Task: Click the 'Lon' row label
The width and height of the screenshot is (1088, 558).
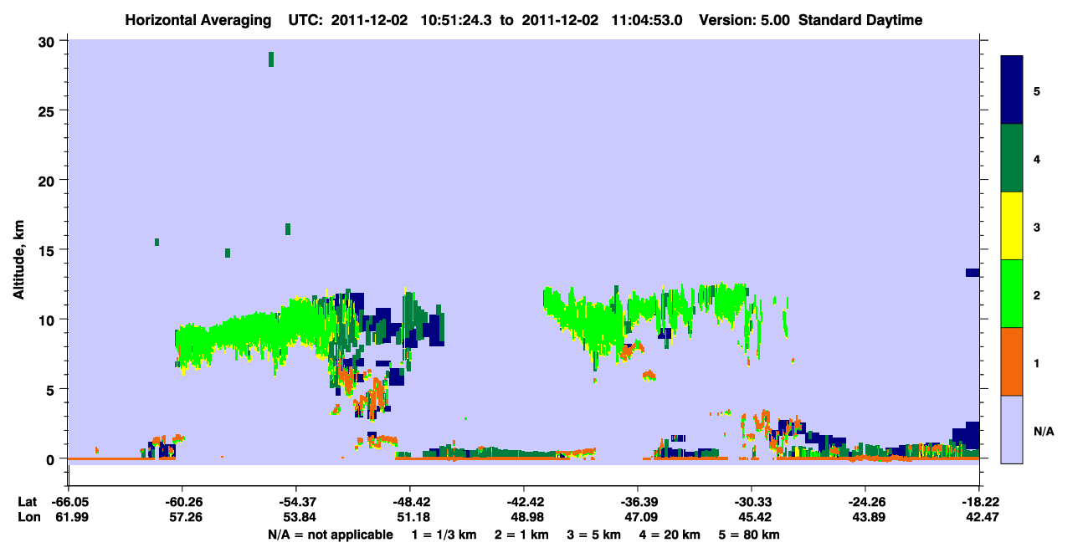Action: pos(28,518)
